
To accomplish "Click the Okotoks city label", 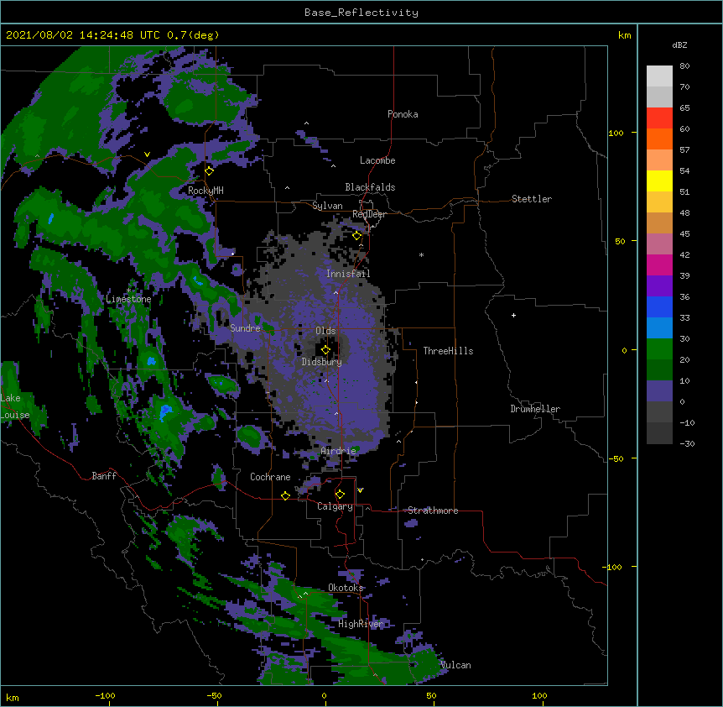I will [346, 588].
